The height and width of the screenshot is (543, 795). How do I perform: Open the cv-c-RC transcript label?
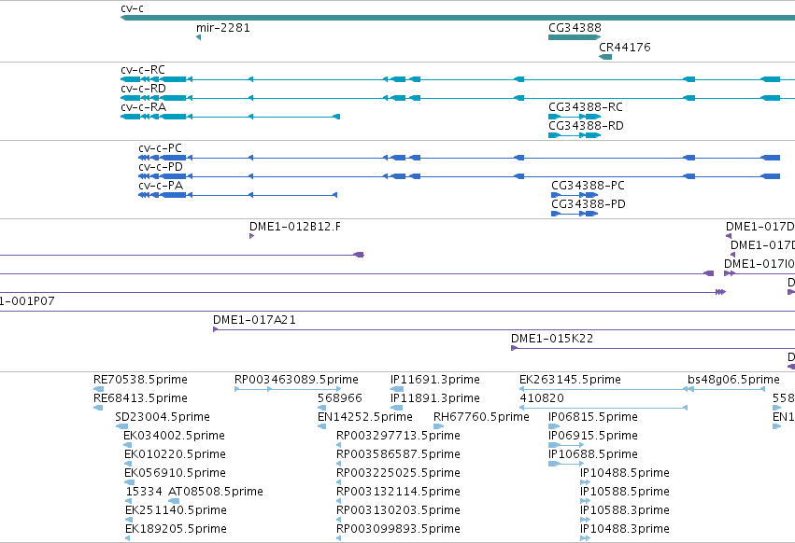143,69
